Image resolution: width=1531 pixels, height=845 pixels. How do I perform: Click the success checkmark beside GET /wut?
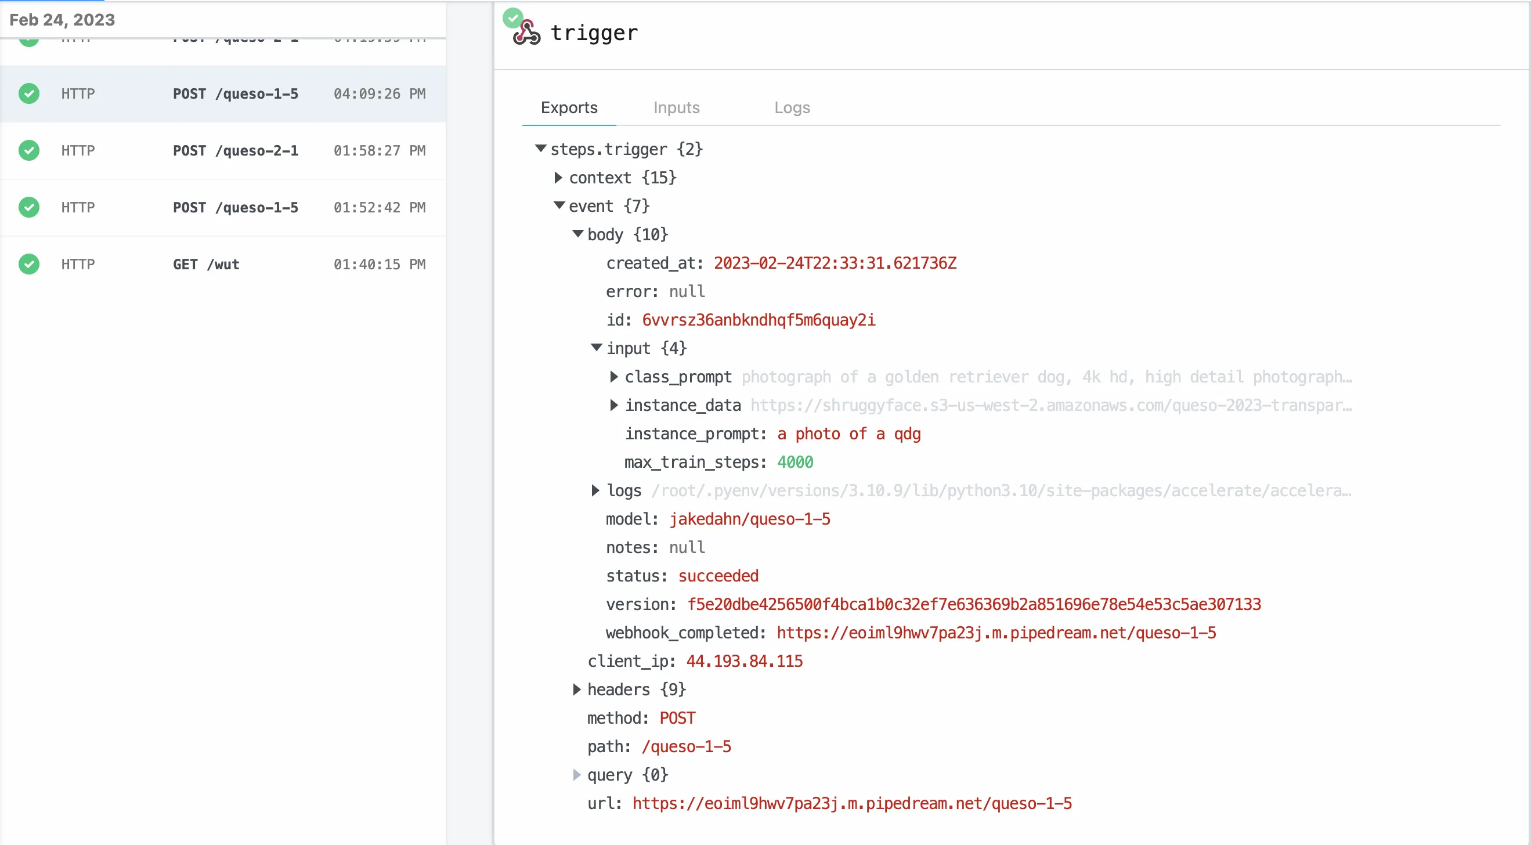point(28,264)
